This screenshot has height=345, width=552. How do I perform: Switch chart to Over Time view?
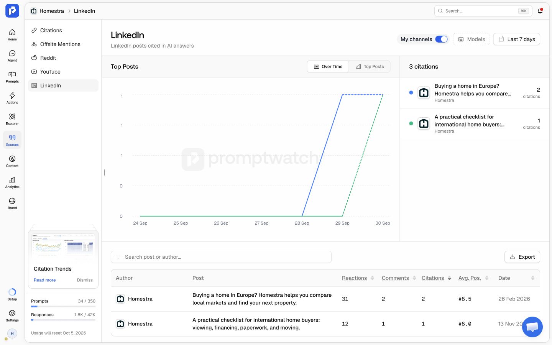point(328,67)
